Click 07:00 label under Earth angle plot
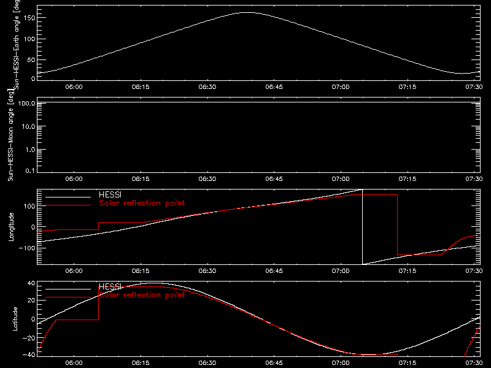The image size is (491, 368). point(341,87)
